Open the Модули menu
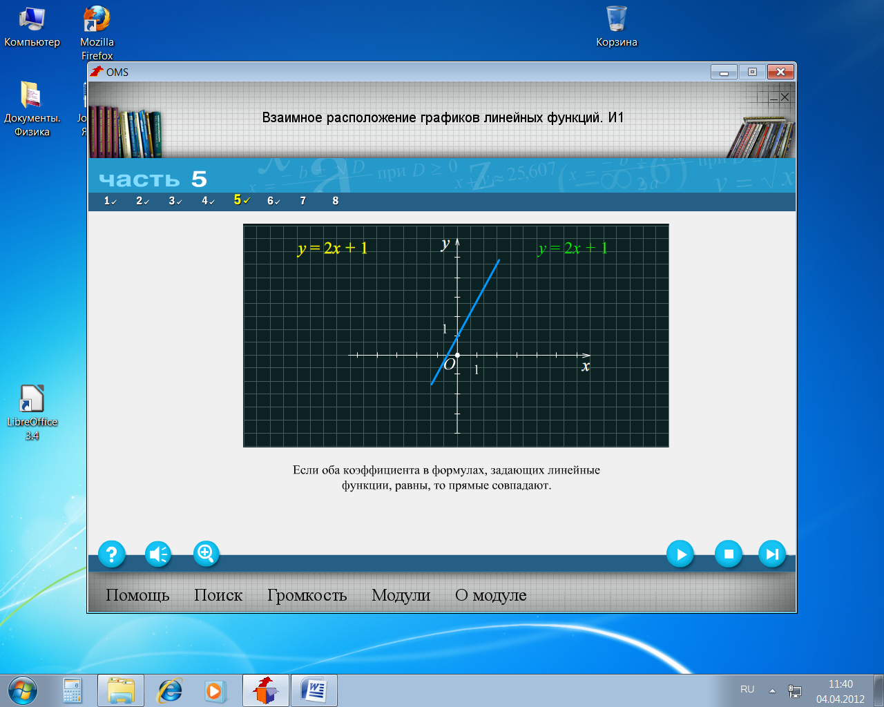The image size is (884, 707). point(401,595)
